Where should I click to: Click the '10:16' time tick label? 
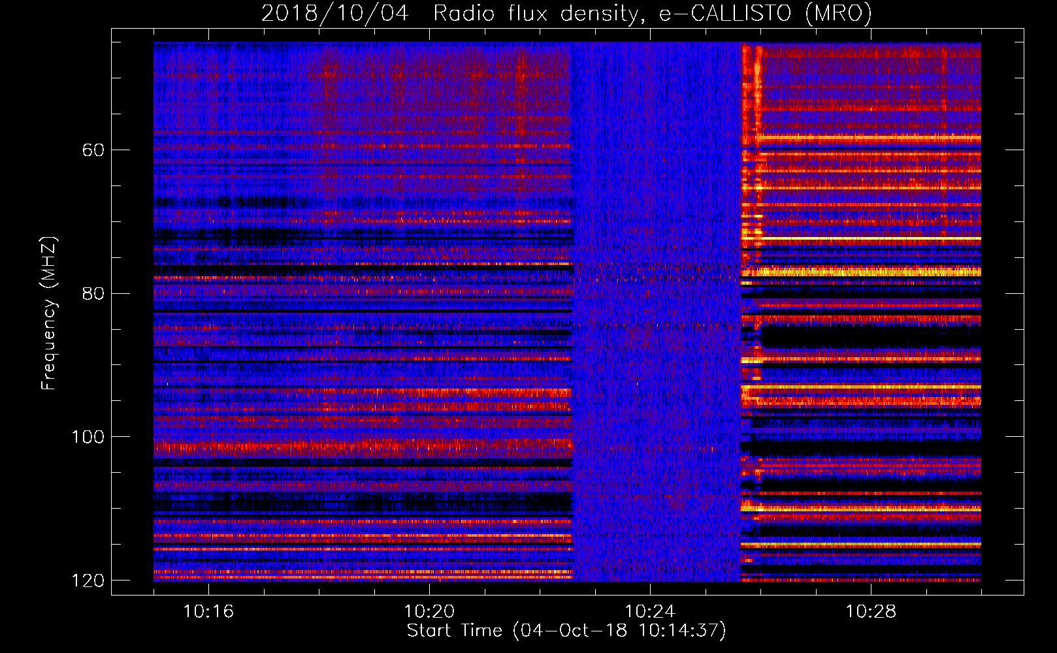208,611
